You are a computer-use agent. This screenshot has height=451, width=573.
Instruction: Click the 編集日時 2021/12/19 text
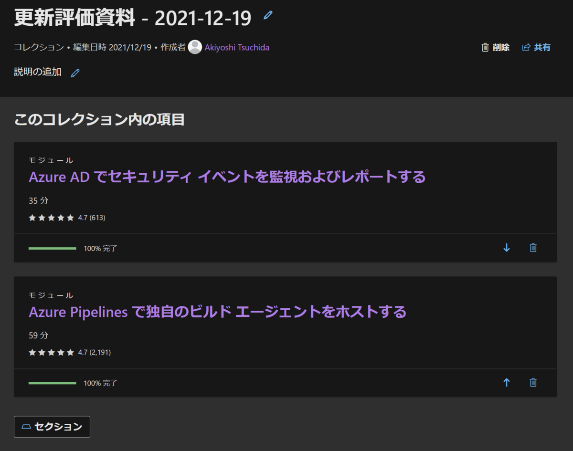112,47
